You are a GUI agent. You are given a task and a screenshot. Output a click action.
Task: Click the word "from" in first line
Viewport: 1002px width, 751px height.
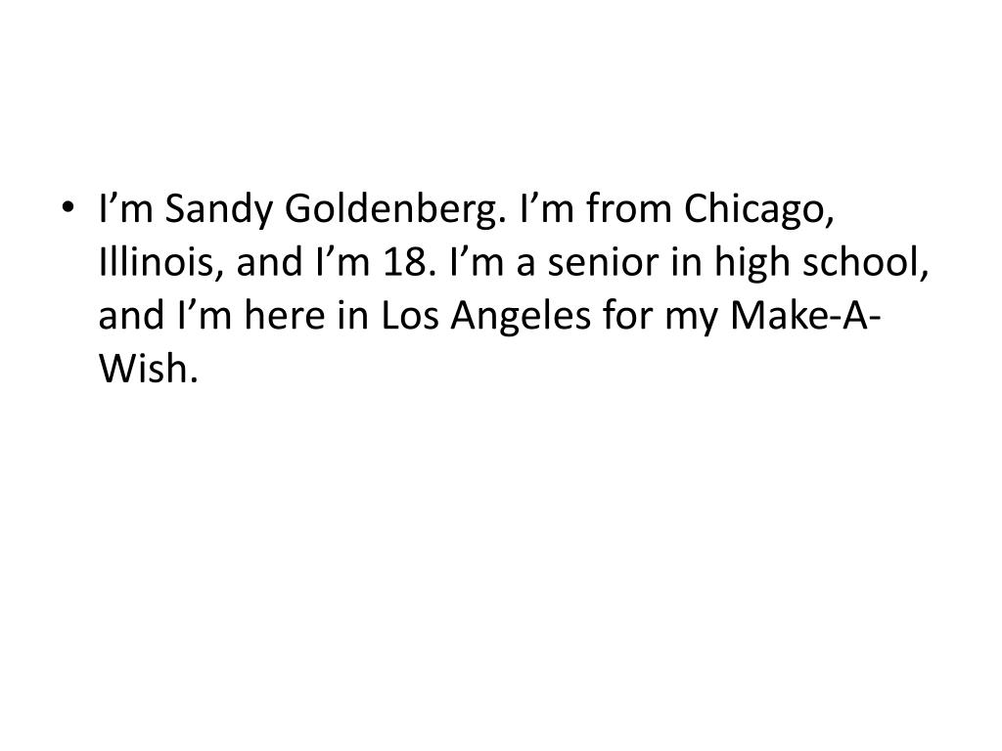pos(629,210)
